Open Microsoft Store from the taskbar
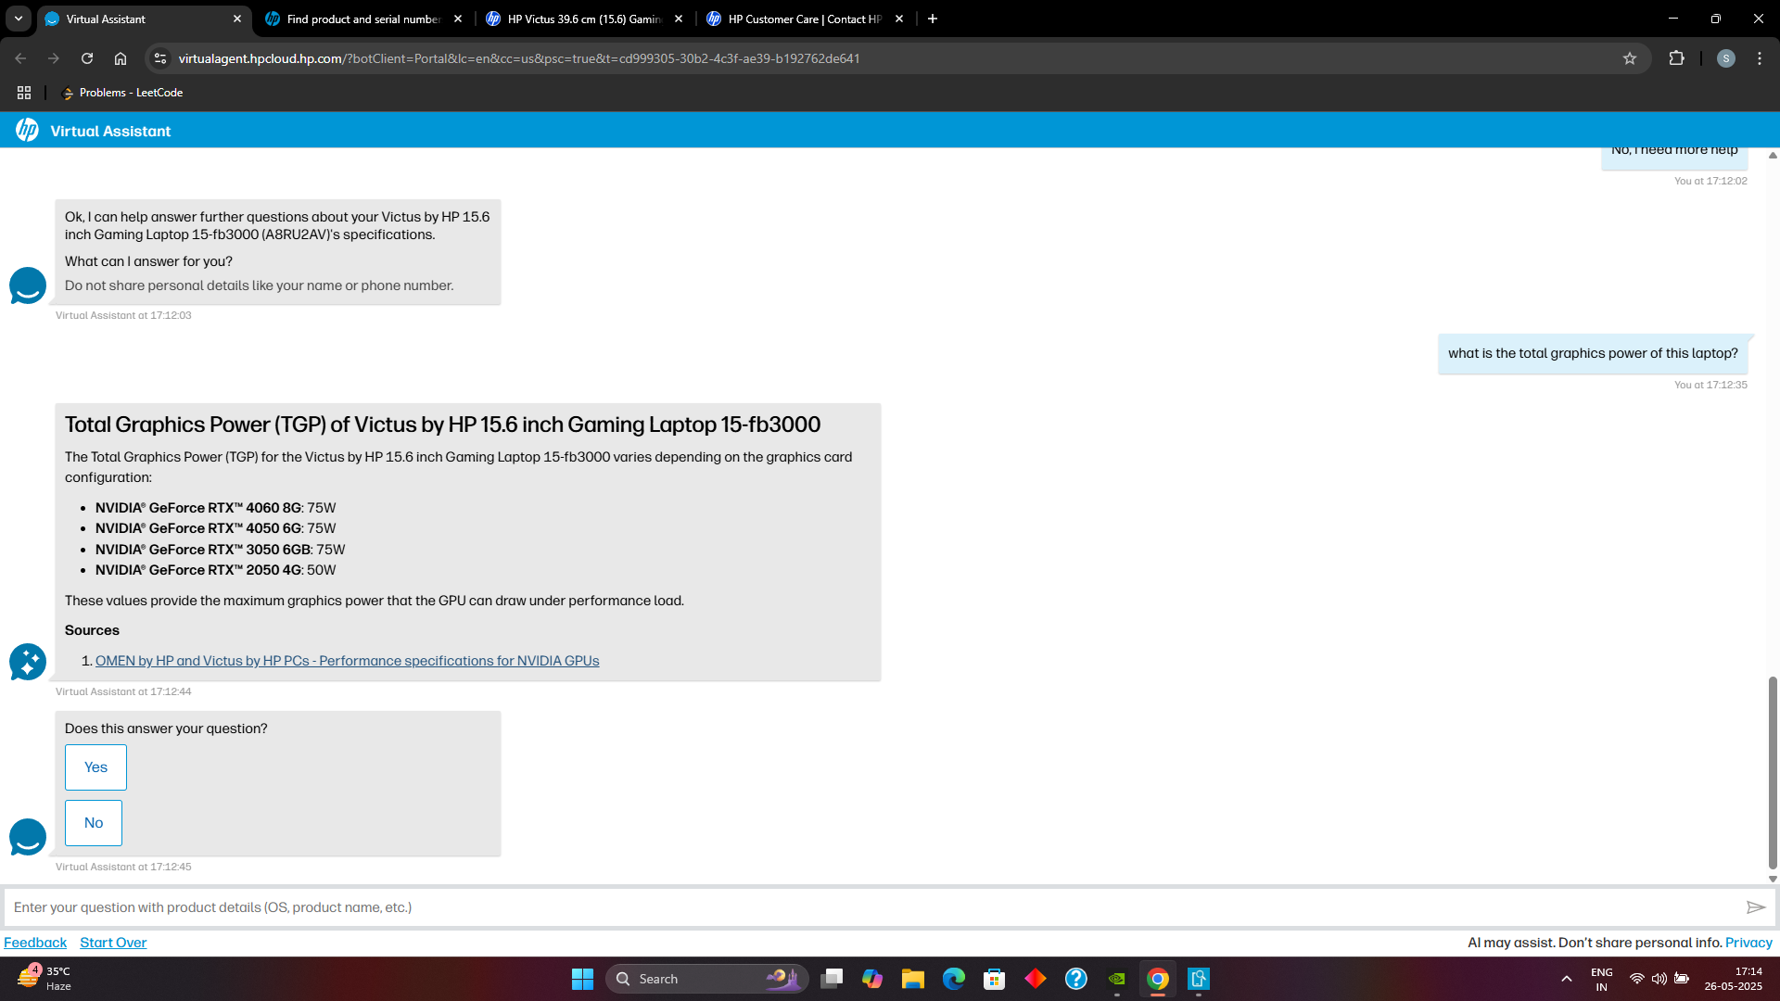The image size is (1780, 1001). (x=995, y=978)
